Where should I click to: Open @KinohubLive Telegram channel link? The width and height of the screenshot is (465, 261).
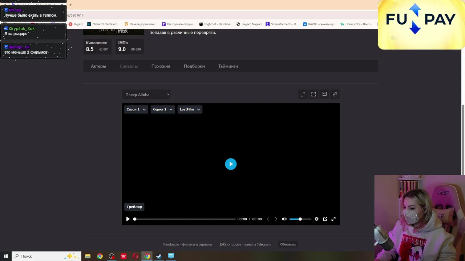click(x=245, y=244)
